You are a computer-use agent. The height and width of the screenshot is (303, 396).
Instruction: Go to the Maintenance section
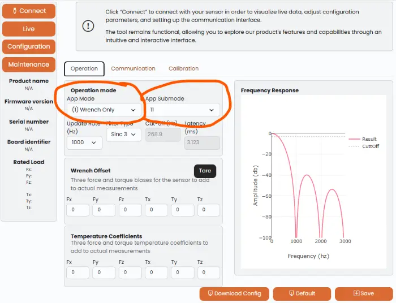point(29,64)
